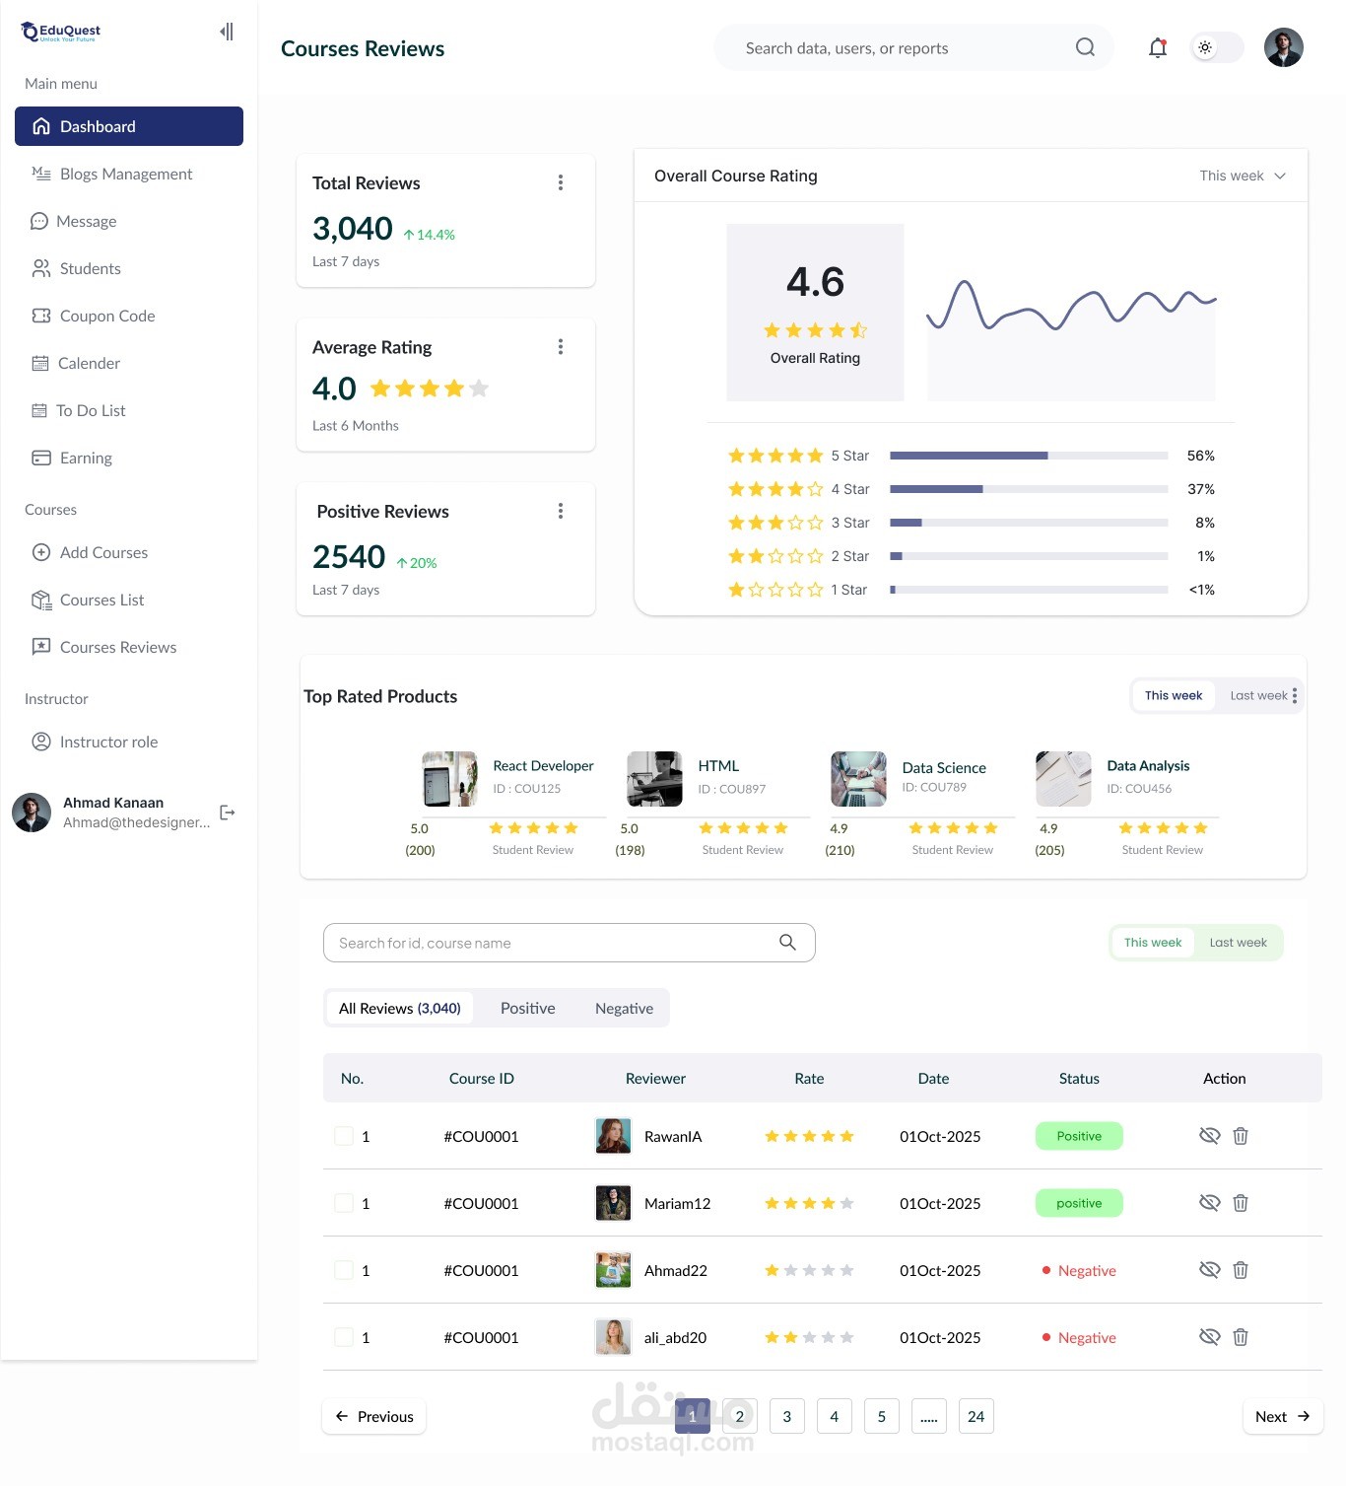Go to page 3 of reviews
1346x1486 pixels.
click(x=787, y=1416)
